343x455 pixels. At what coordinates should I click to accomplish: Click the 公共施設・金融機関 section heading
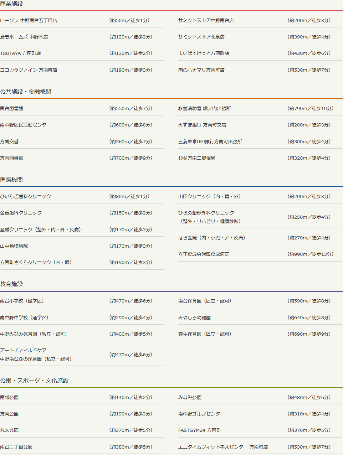tap(26, 92)
